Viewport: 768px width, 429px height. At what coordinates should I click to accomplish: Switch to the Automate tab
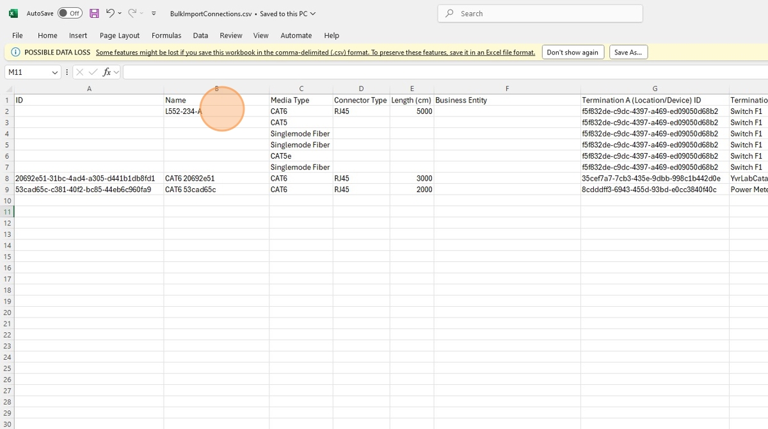tap(296, 36)
